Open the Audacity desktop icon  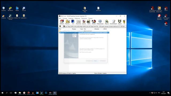coord(3,17)
